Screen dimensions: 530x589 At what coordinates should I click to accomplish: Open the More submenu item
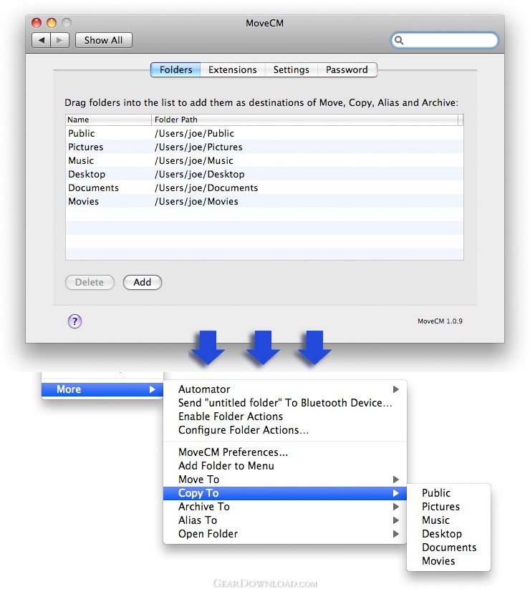point(102,389)
